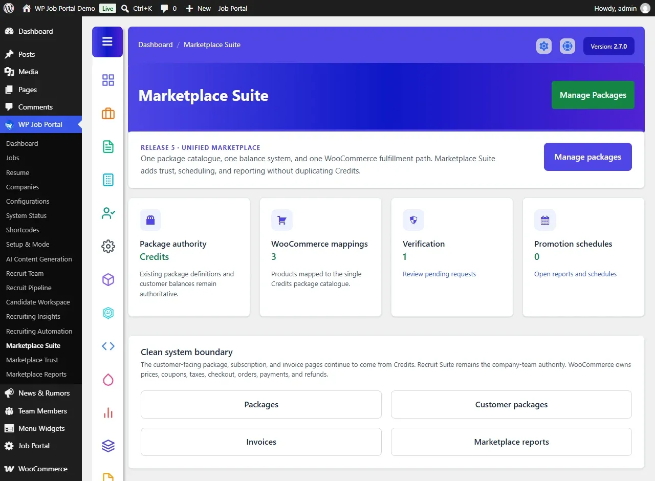Go to Dashboard in the breadcrumb
This screenshot has width=655, height=481.
pyautogui.click(x=156, y=45)
